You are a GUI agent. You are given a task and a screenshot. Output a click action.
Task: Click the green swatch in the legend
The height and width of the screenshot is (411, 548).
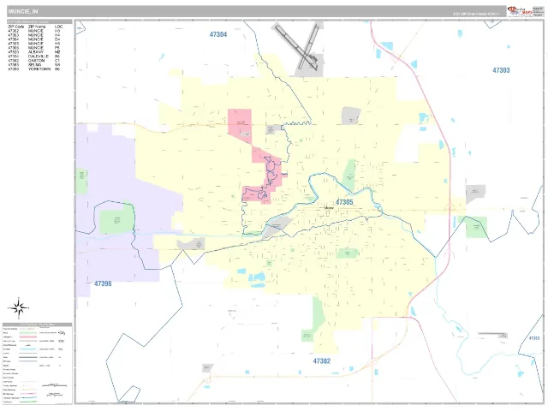click(28, 333)
